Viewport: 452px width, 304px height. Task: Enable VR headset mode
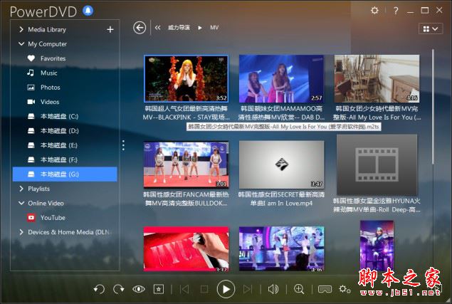[x=325, y=289]
